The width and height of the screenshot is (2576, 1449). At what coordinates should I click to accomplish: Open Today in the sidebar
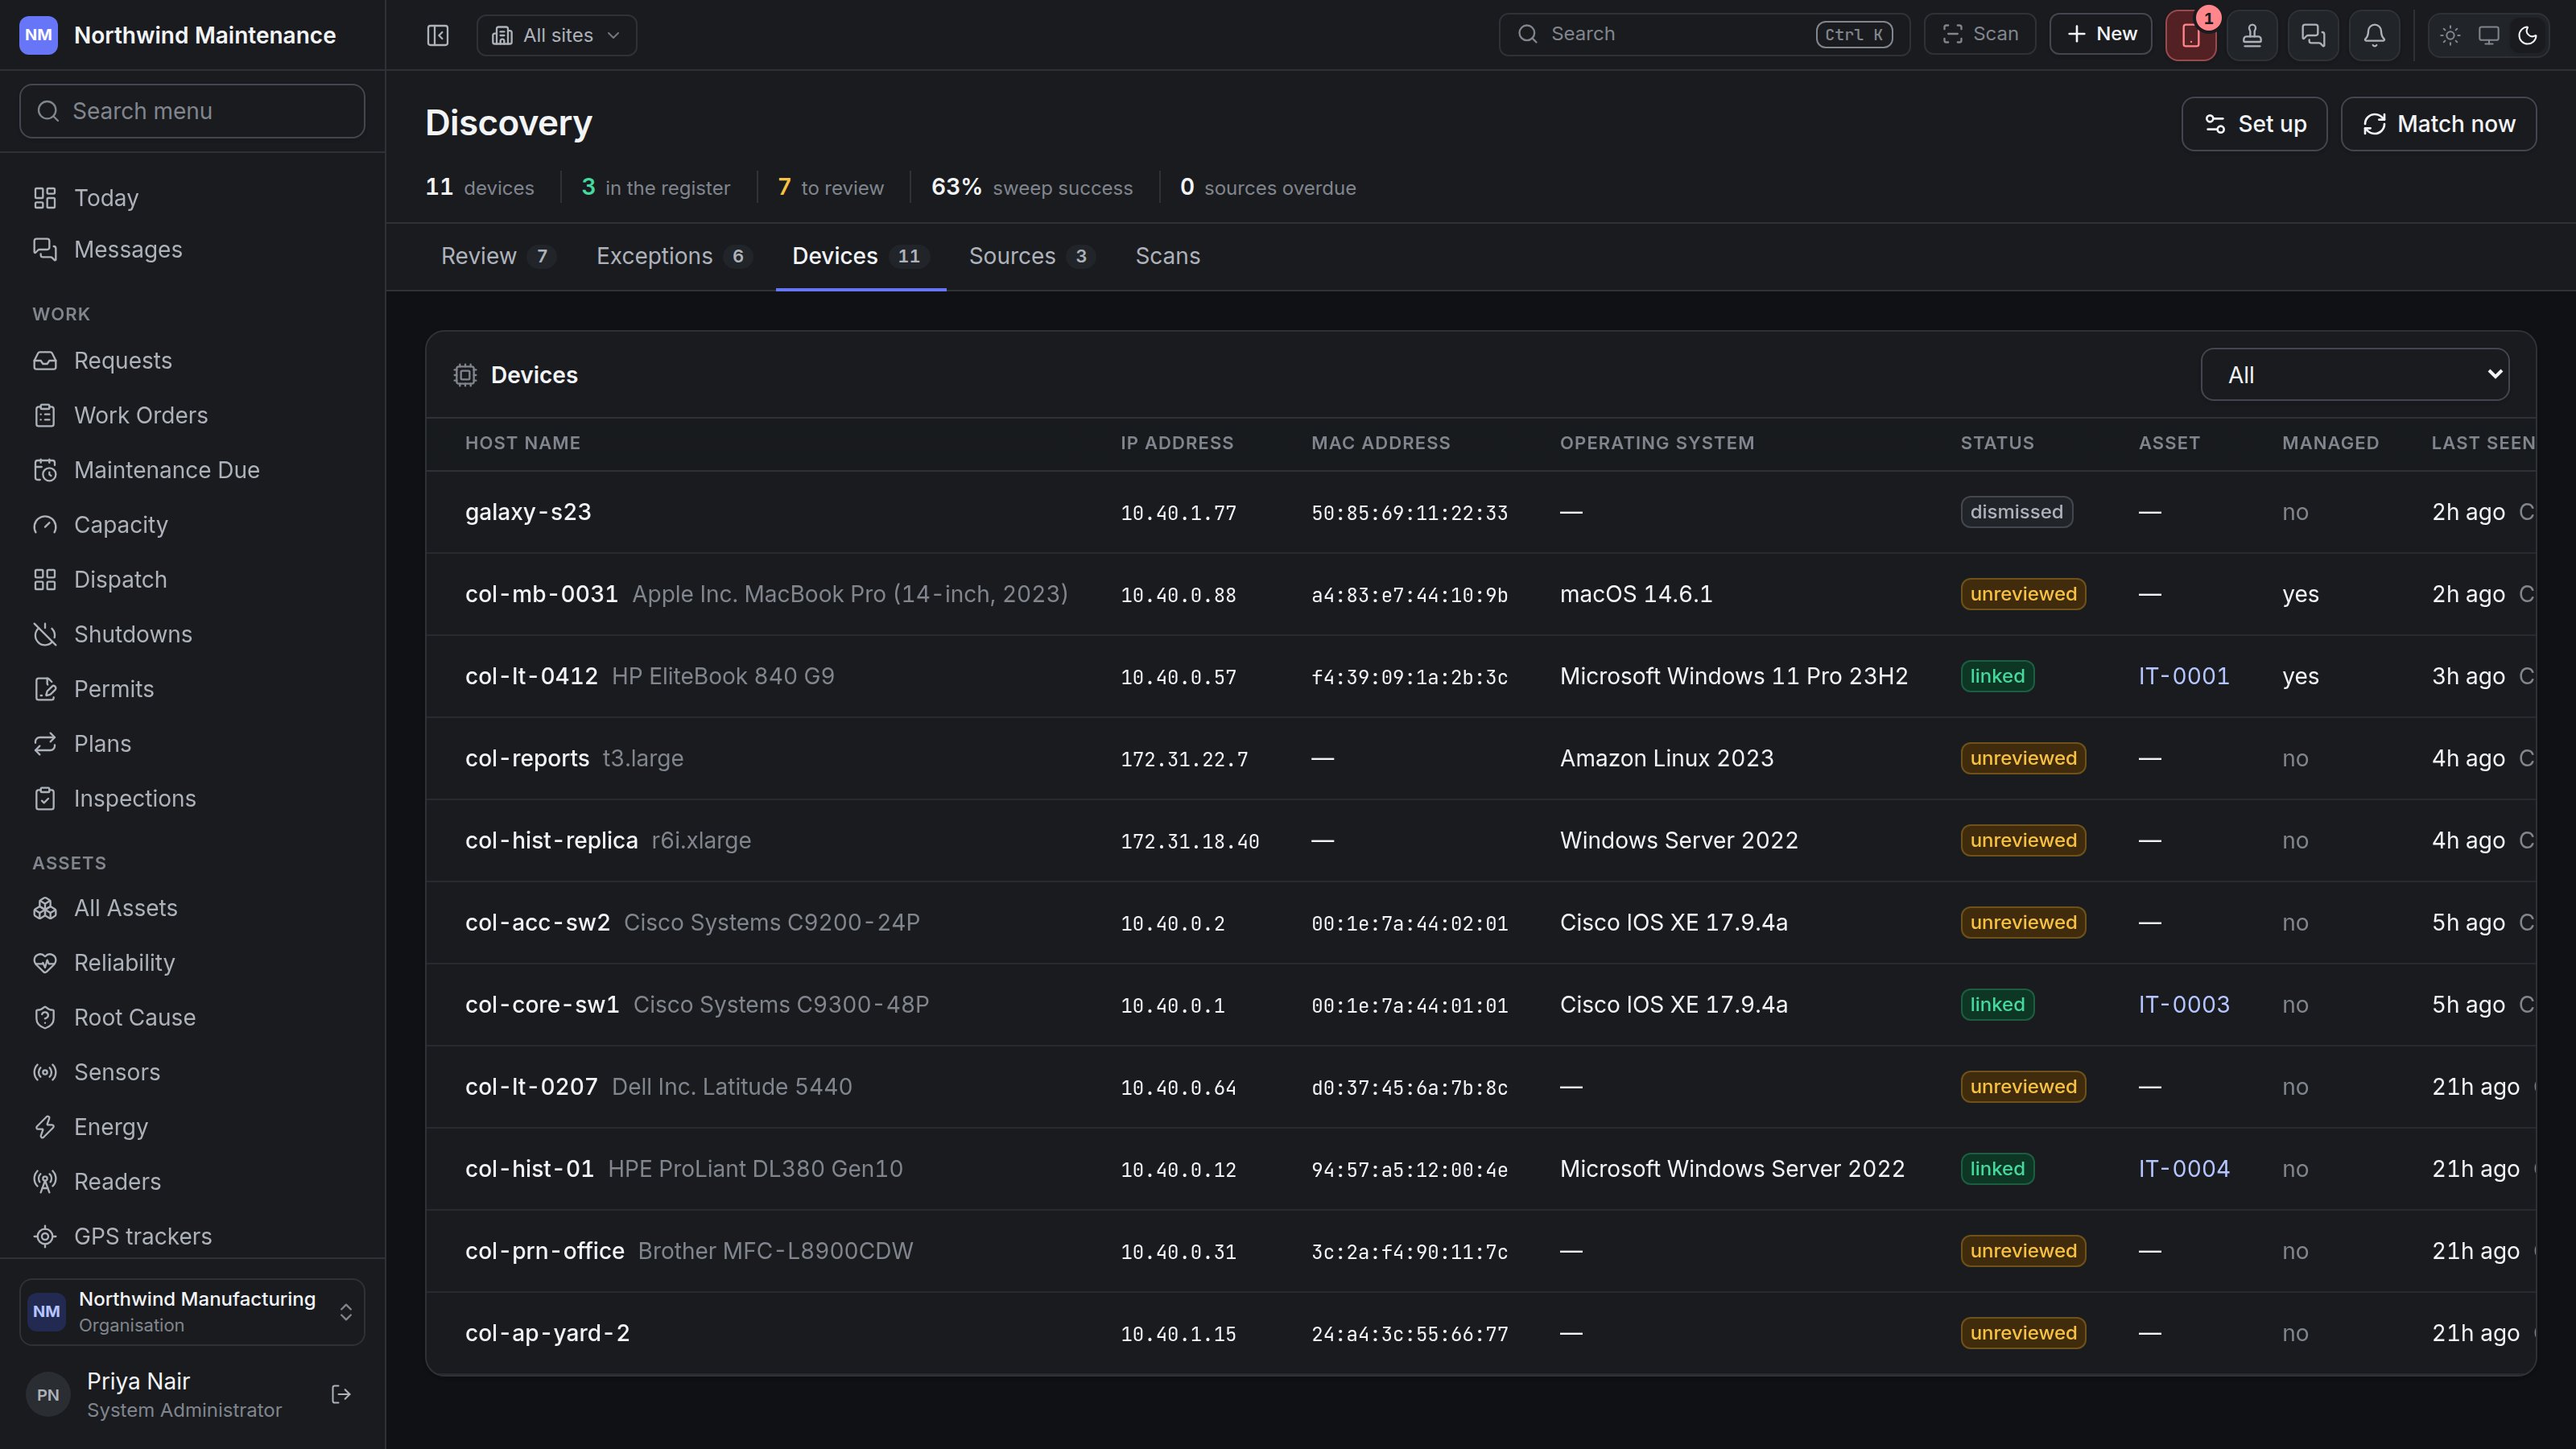[192, 198]
